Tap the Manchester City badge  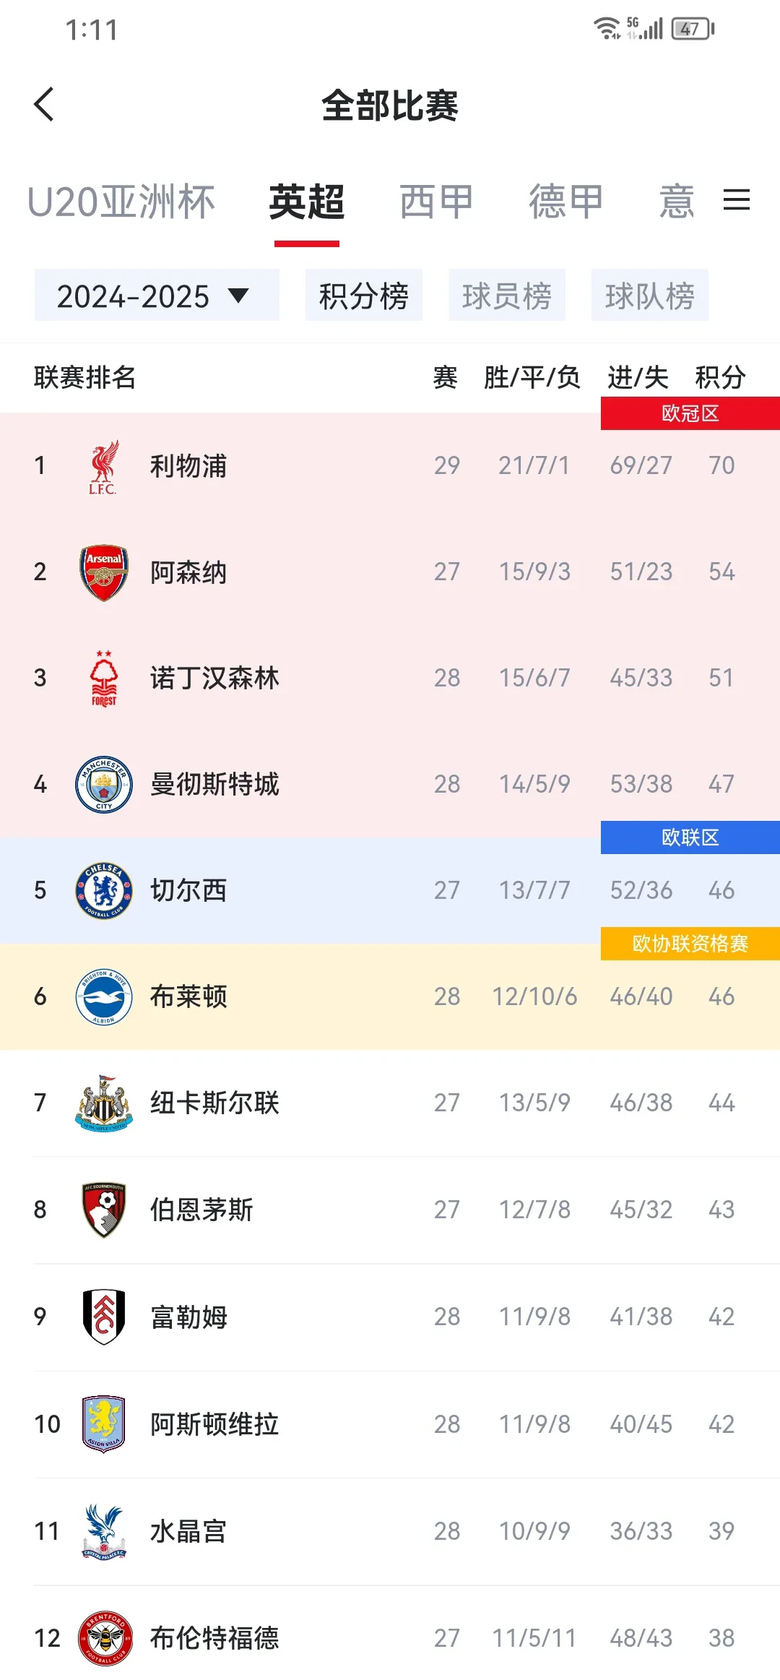click(103, 784)
